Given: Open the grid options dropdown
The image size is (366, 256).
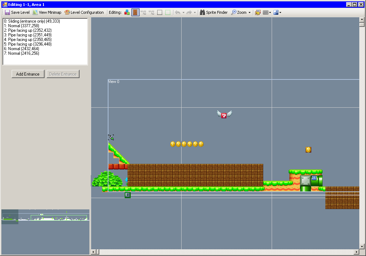Looking at the screenshot, I should click(270, 12).
